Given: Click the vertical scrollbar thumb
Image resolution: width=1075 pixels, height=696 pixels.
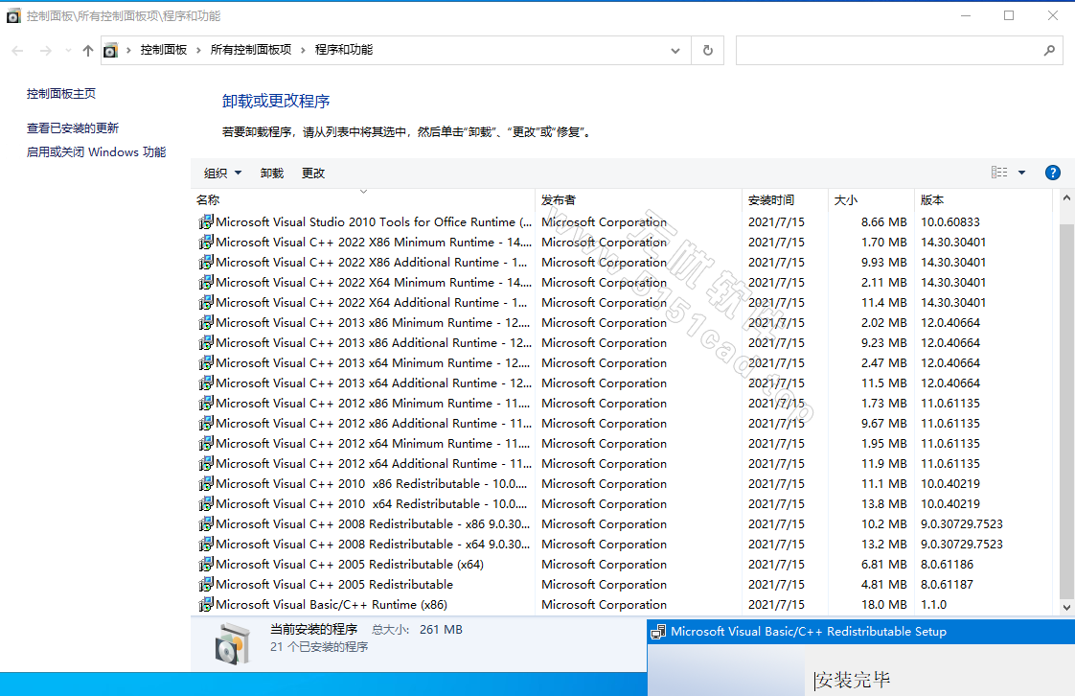Looking at the screenshot, I should [1066, 409].
